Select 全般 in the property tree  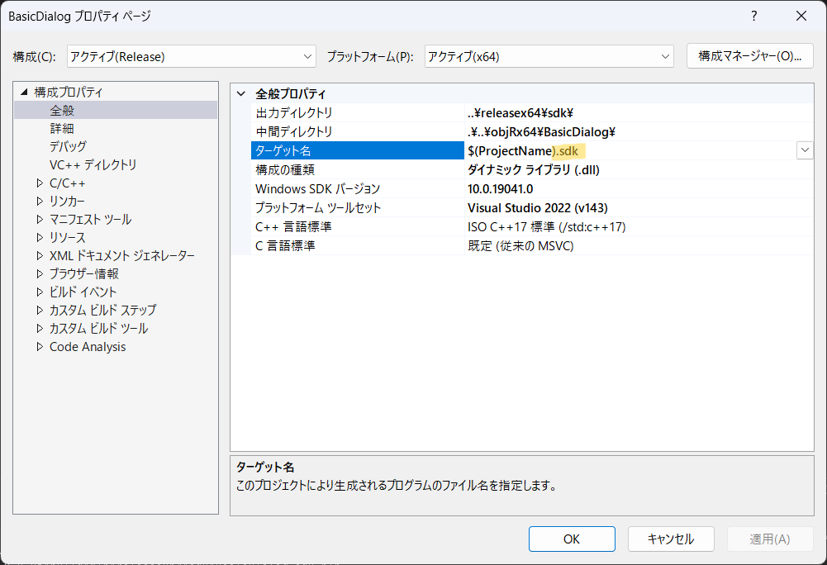pos(62,111)
